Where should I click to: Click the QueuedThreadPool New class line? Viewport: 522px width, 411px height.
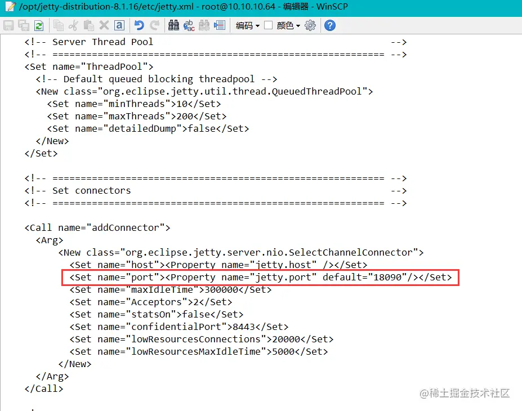coord(204,92)
